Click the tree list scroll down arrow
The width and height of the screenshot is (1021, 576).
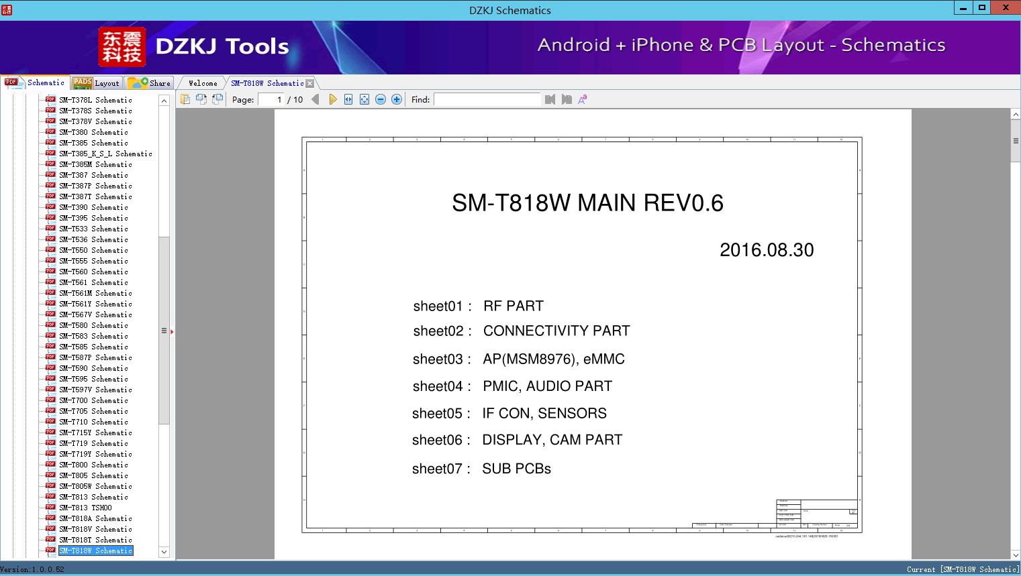[164, 552]
